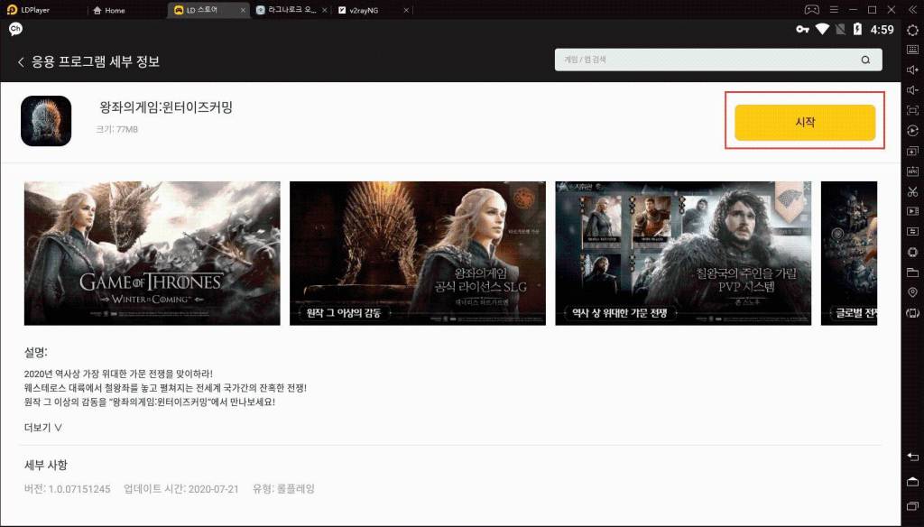Click the VPN key status icon

click(802, 29)
